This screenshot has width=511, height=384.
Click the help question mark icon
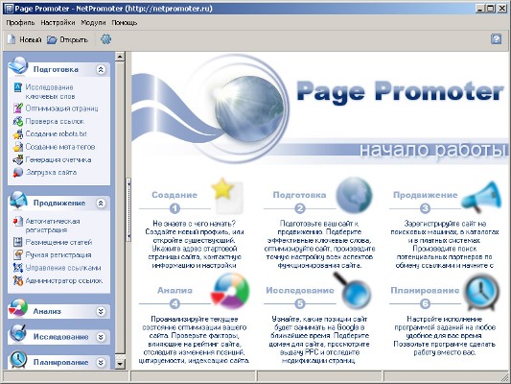point(496,39)
